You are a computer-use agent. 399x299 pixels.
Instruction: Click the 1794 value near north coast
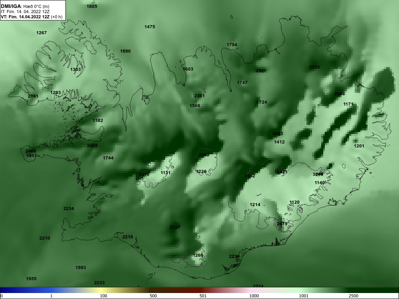tap(232, 45)
